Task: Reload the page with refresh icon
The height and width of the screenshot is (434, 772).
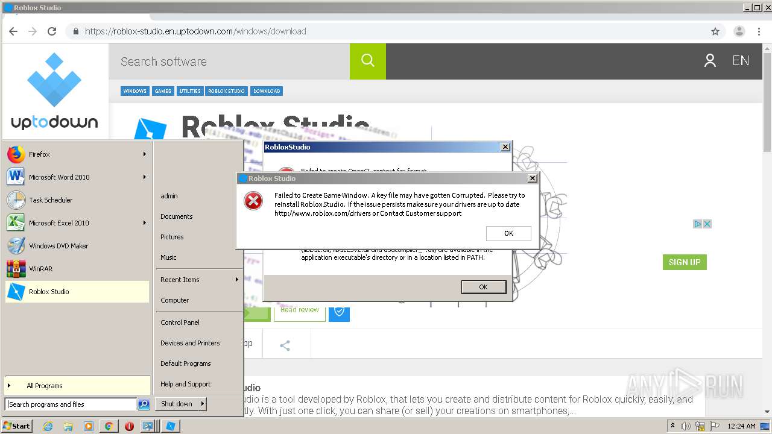Action: pyautogui.click(x=52, y=31)
